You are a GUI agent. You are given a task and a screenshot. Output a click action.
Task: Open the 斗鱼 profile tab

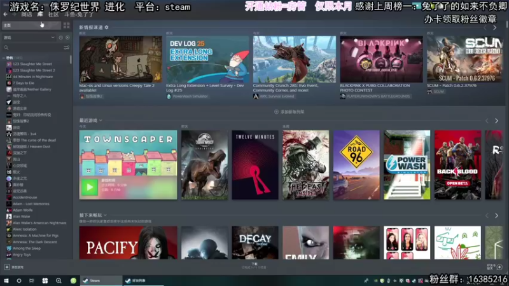tap(78, 15)
